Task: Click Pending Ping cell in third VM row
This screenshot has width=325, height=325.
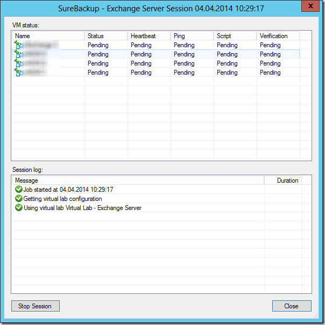Action: coord(184,63)
